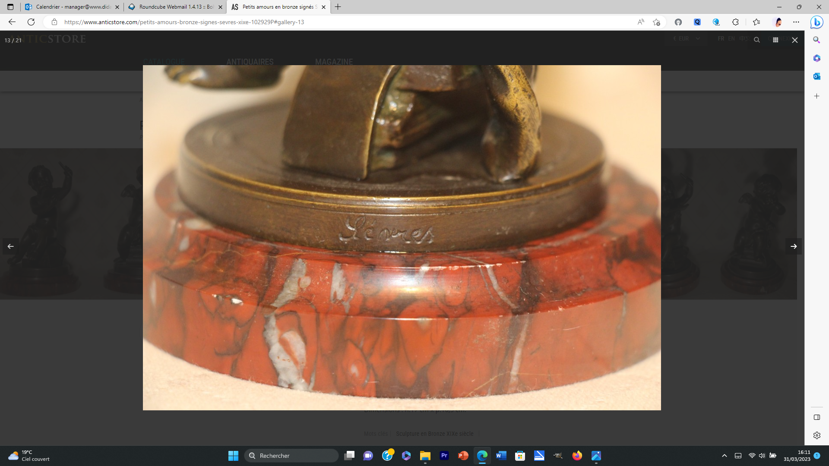Open Word from the taskbar
Image resolution: width=829 pixels, height=466 pixels.
point(501,456)
